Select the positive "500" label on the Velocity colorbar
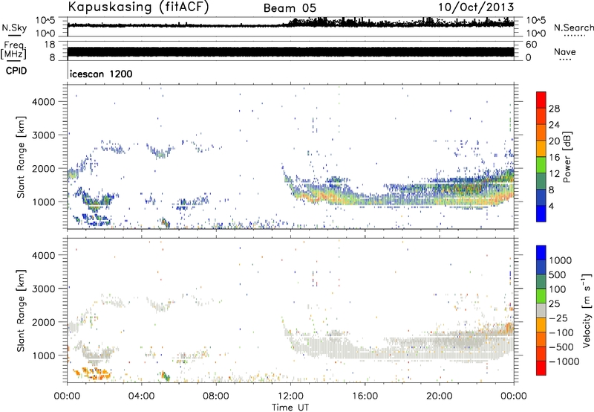Screen dimensions: 594x412 (558, 275)
